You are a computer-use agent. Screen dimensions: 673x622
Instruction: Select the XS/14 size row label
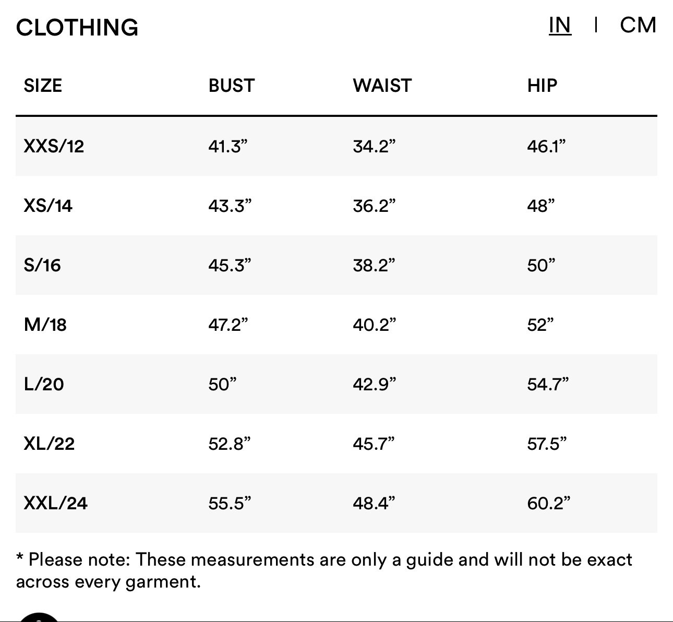(x=48, y=206)
